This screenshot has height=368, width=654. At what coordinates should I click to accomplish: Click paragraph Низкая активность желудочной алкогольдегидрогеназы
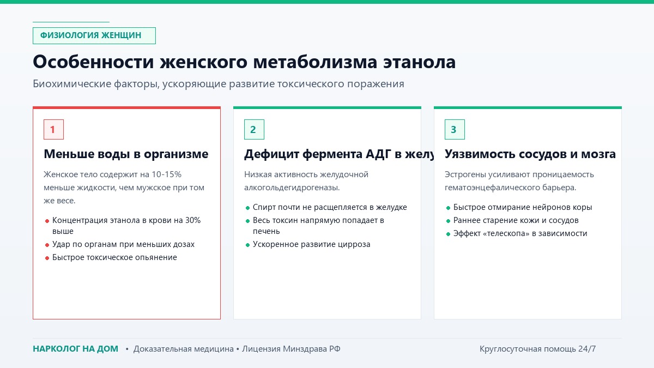[x=306, y=181]
